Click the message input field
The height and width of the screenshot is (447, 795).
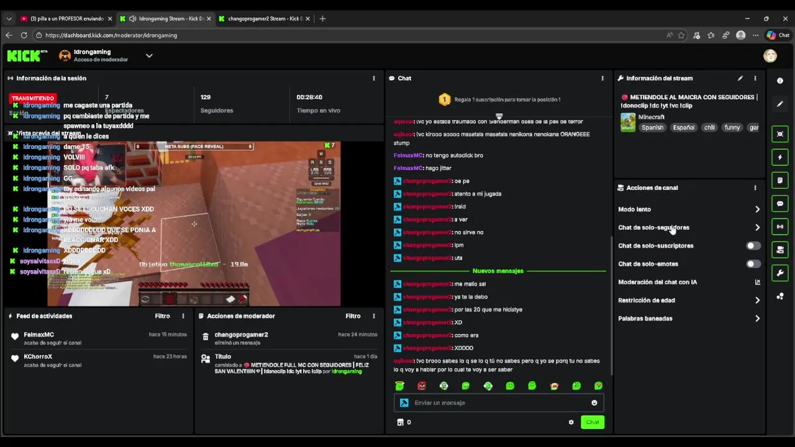pos(499,403)
